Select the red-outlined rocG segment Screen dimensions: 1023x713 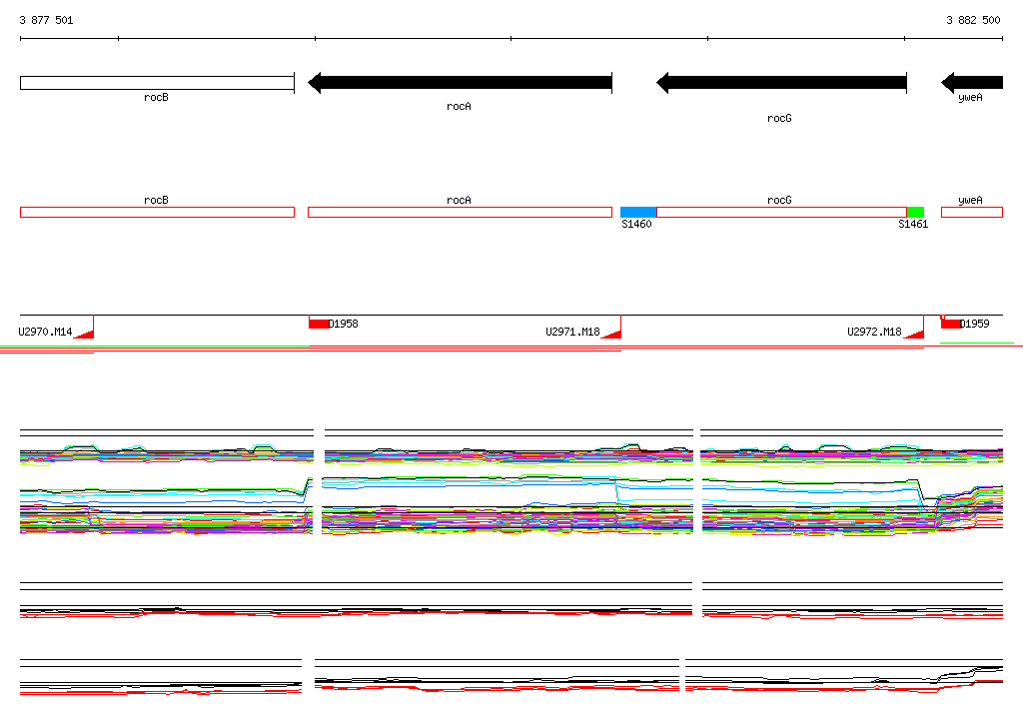[x=781, y=212]
